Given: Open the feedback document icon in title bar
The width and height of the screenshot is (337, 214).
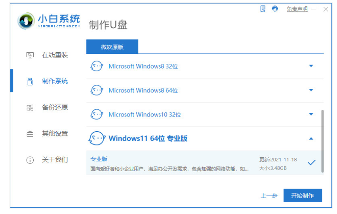Looking at the screenshot, I should [x=263, y=9].
